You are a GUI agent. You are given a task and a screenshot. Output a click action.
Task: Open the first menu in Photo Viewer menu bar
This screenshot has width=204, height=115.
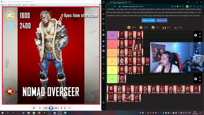pyautogui.click(x=4, y=5)
